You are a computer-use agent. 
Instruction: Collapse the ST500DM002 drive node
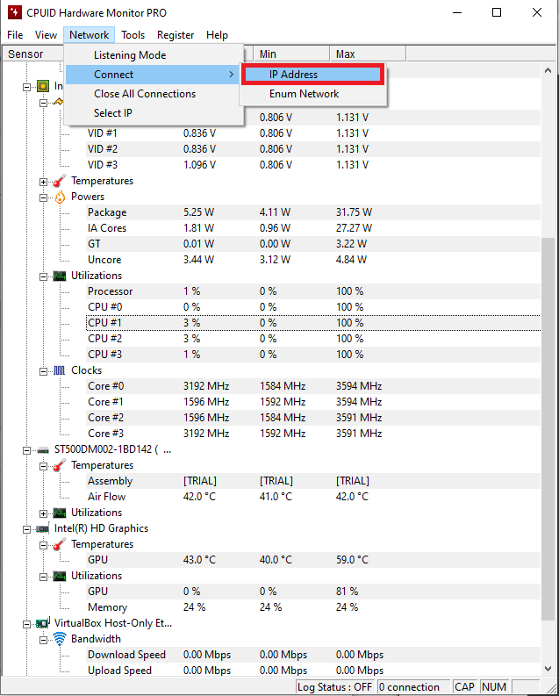(26, 450)
